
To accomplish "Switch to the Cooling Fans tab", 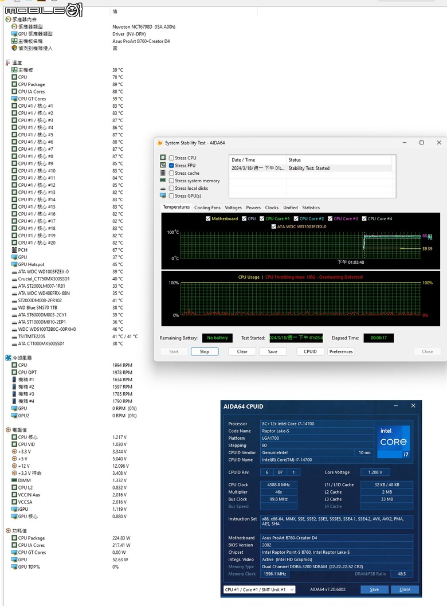I will (x=207, y=208).
